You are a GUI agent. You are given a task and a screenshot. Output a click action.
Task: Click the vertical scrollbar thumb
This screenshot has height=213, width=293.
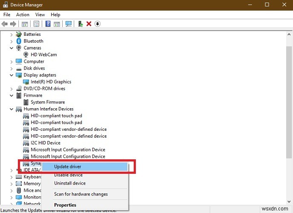point(289,103)
